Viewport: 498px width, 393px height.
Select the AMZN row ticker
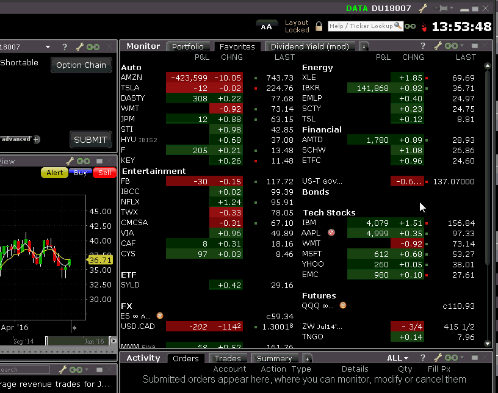pyautogui.click(x=131, y=78)
